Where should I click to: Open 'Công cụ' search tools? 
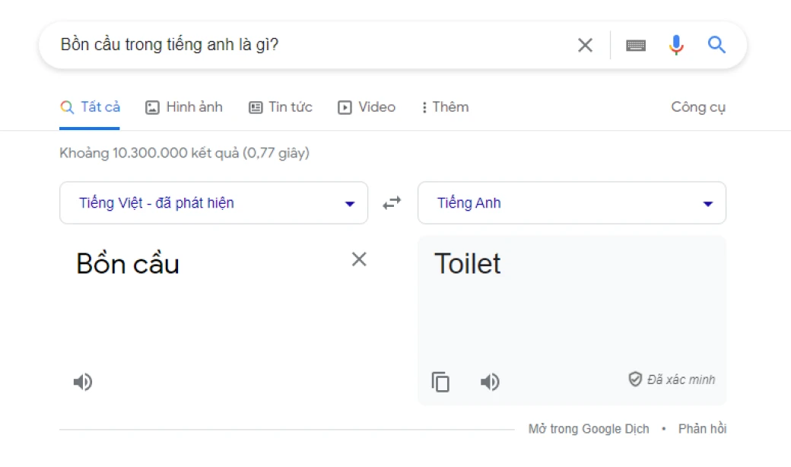[x=698, y=107]
